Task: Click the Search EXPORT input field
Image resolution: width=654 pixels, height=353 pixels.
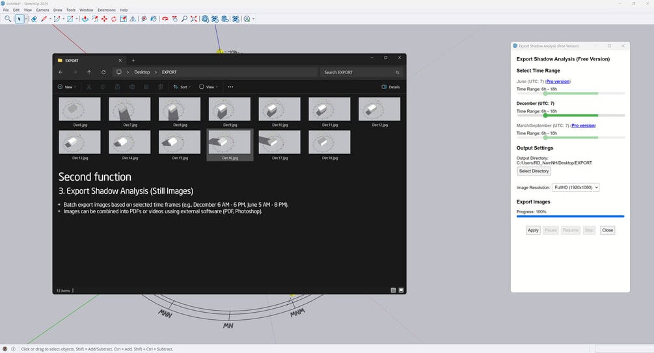Action: [361, 73]
